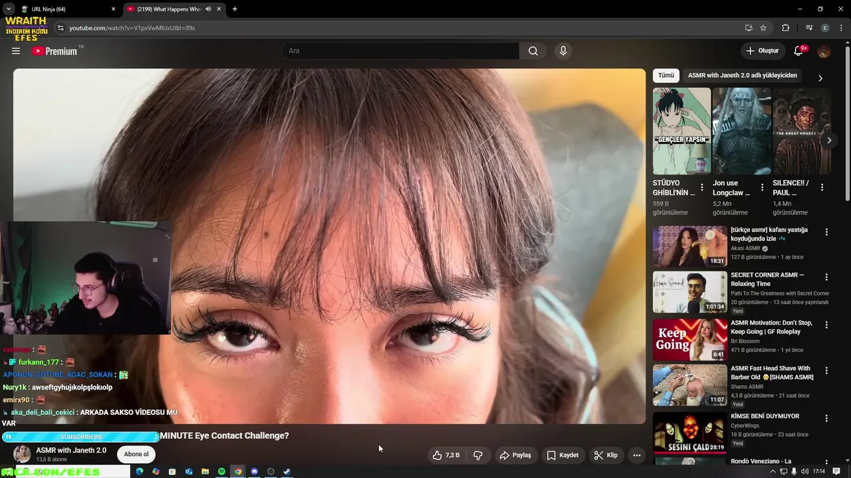Like the video with thumbs up
This screenshot has width=851, height=478.
click(x=446, y=455)
